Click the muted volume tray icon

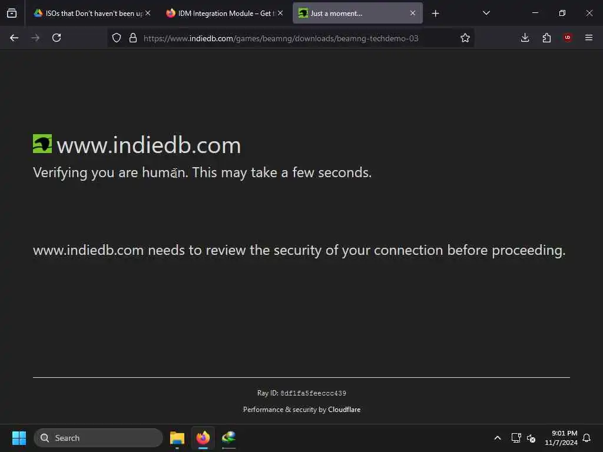531,438
